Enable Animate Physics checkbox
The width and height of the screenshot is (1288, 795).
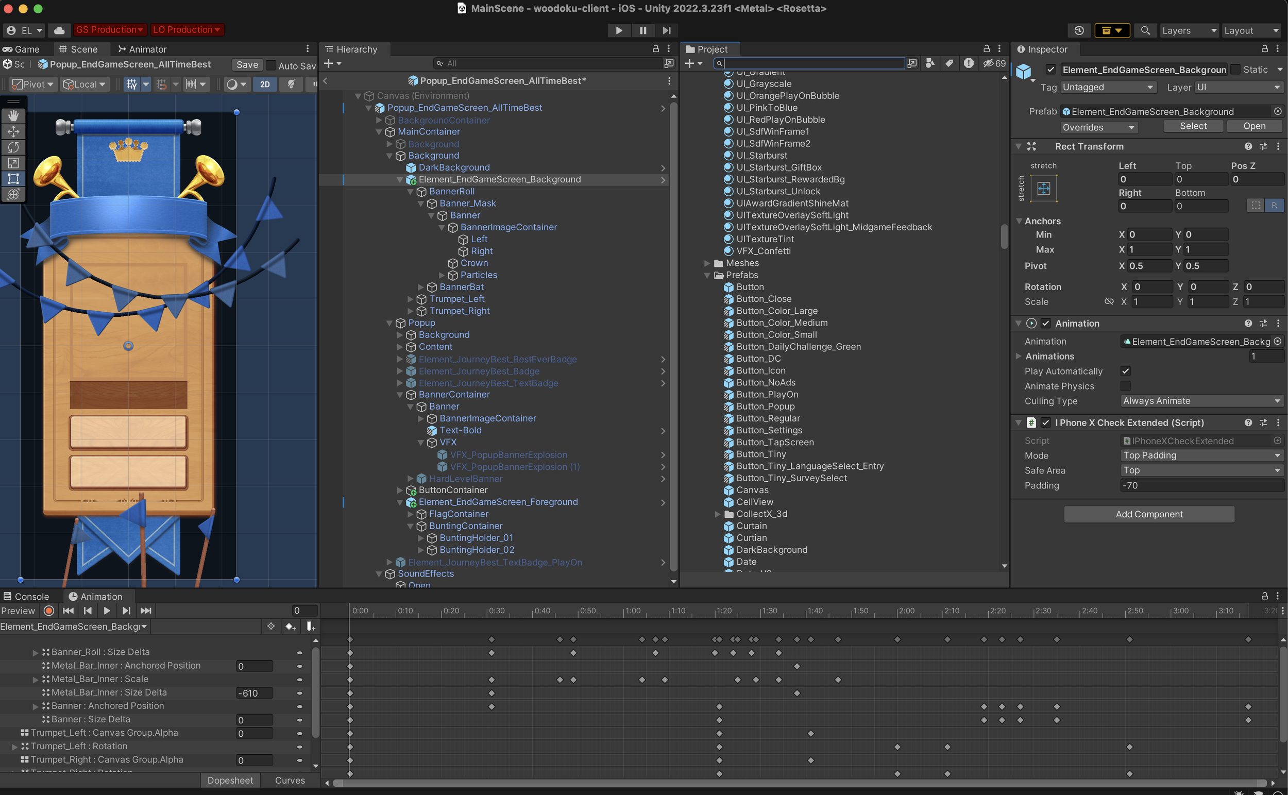1125,386
